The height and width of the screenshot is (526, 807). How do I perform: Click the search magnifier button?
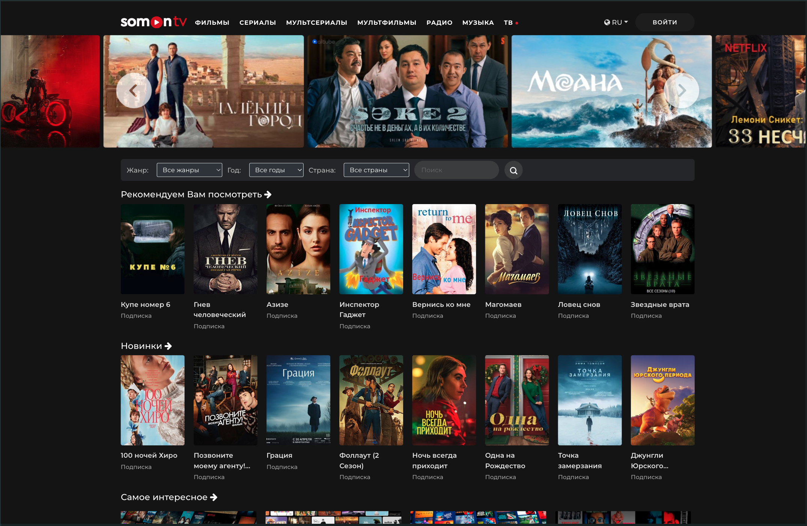click(513, 170)
